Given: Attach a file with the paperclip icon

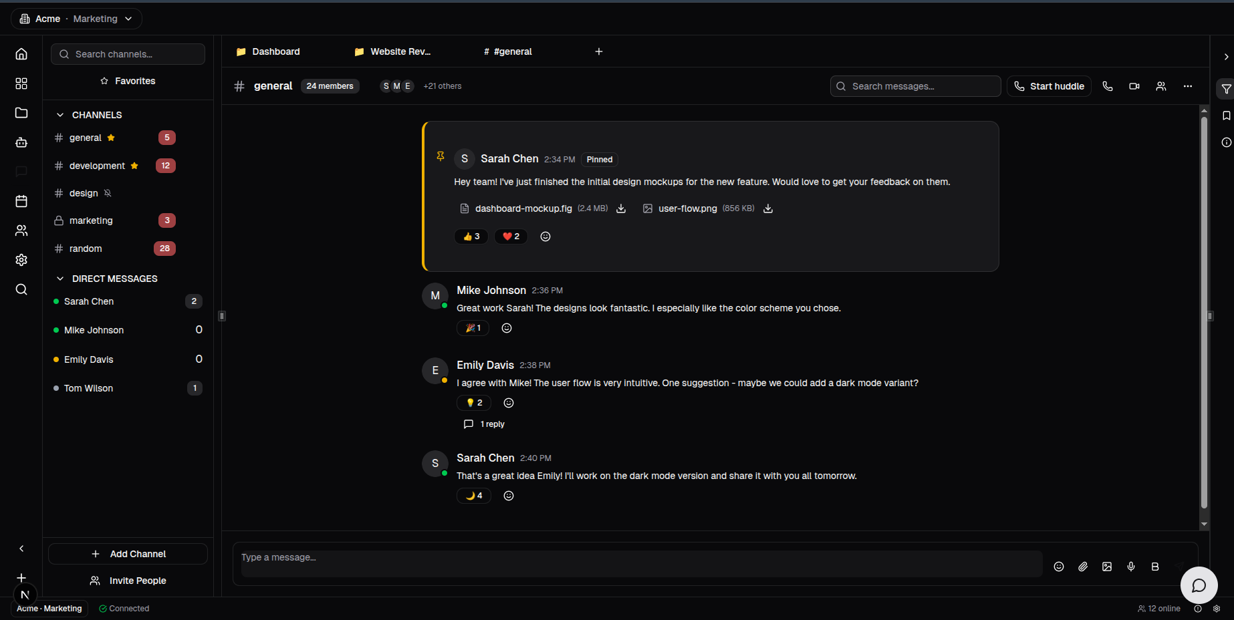Looking at the screenshot, I should 1083,567.
